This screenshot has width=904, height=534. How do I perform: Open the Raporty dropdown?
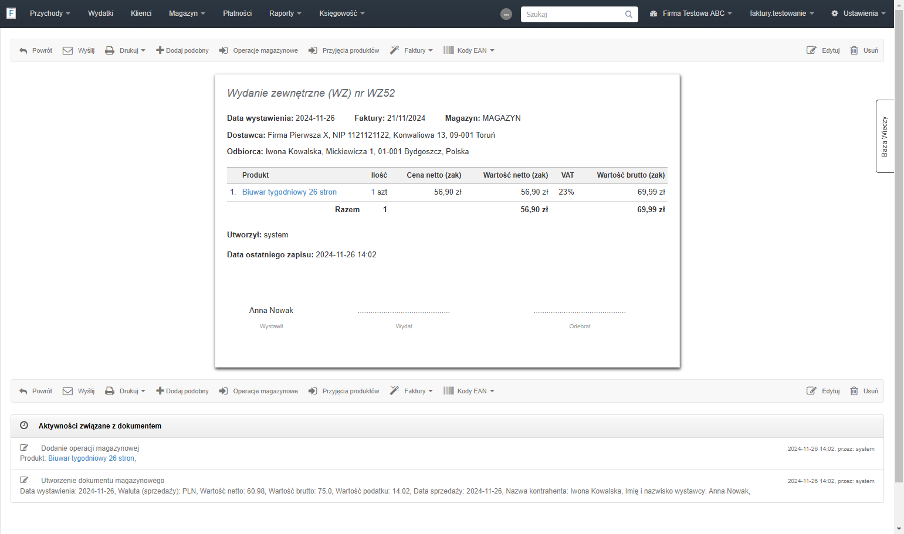click(x=285, y=13)
